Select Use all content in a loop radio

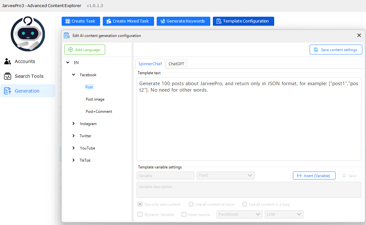click(x=245, y=204)
